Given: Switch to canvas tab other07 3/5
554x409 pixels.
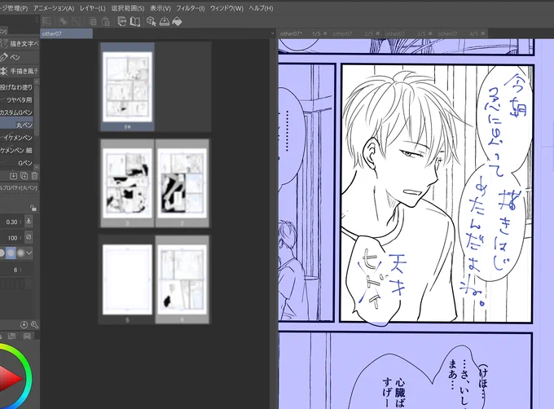Looking at the screenshot, I should [x=408, y=33].
